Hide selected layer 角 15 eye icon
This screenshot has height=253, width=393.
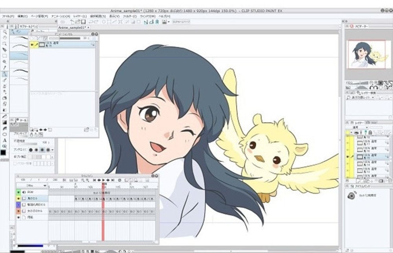point(347,157)
